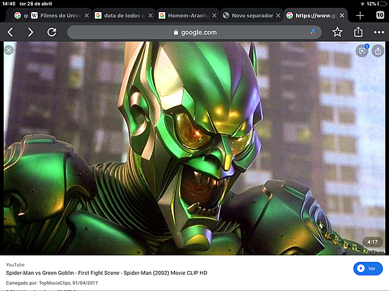
Task: Bookmark this page with the star icon
Action: coord(337,32)
